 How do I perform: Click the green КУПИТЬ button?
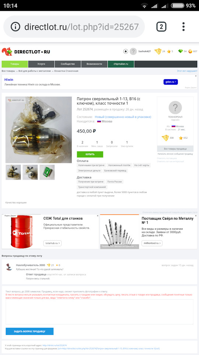click(90, 155)
